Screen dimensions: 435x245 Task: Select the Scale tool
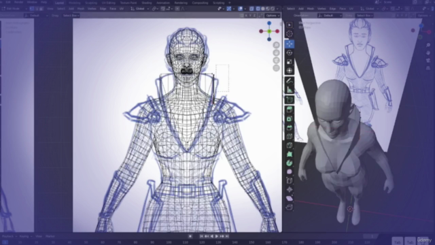(x=290, y=62)
